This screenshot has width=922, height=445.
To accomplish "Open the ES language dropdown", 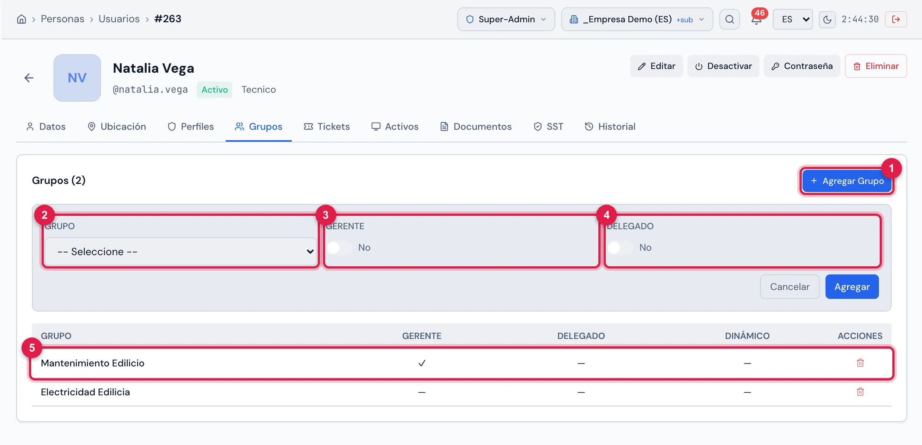I will tap(792, 19).
